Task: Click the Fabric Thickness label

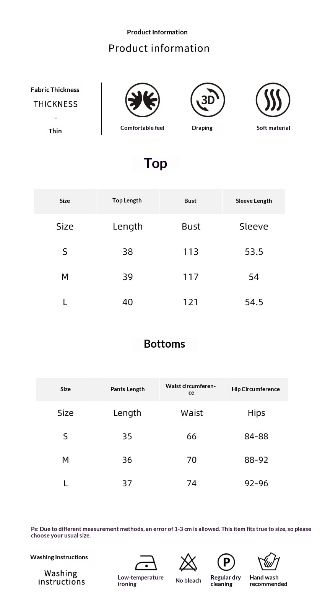Action: click(55, 90)
